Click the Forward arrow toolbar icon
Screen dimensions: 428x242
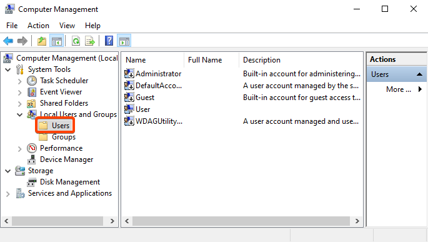(22, 41)
